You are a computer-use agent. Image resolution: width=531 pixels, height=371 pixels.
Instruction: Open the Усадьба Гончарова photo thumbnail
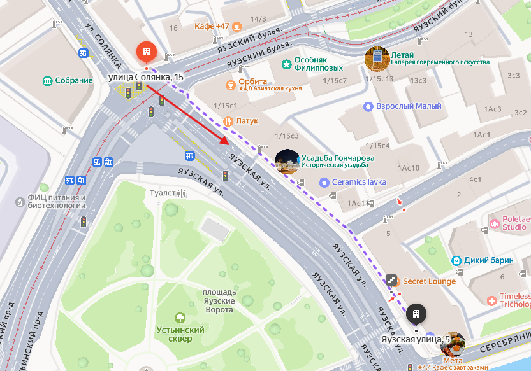click(287, 162)
